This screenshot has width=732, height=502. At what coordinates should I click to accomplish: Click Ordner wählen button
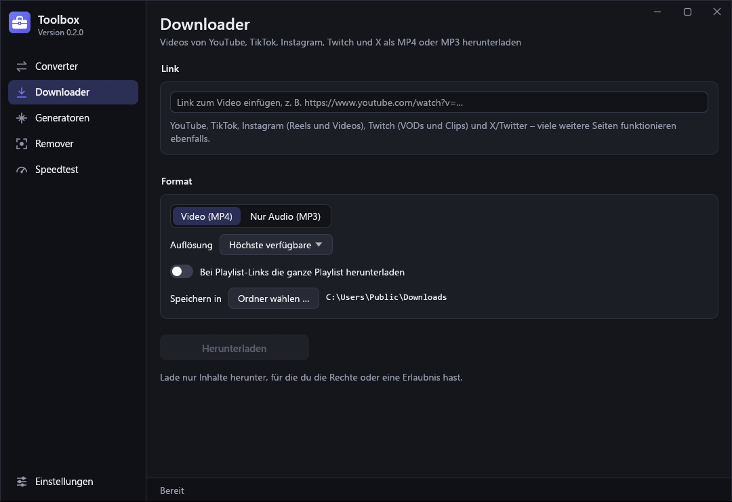coord(274,298)
